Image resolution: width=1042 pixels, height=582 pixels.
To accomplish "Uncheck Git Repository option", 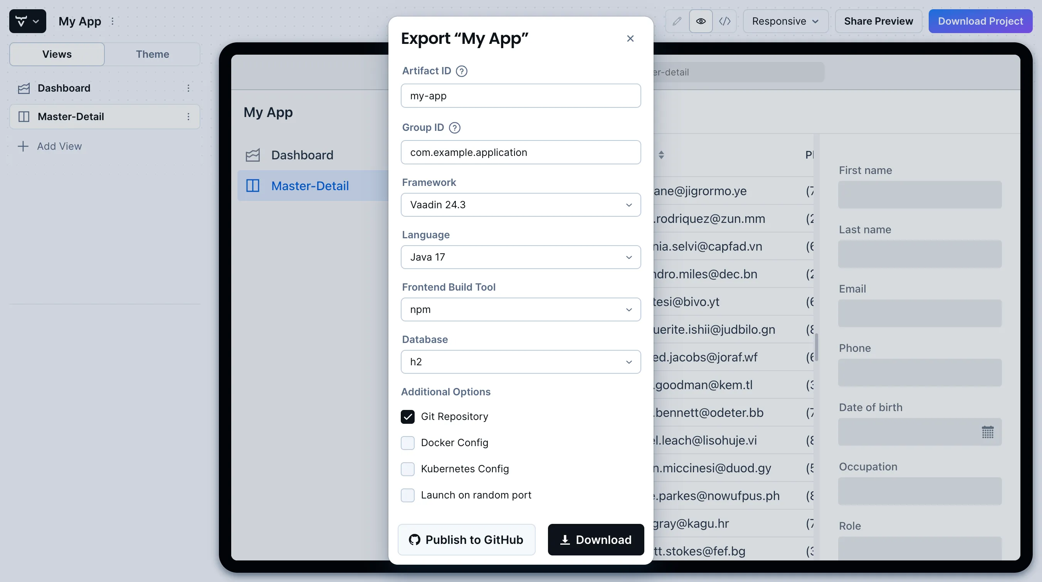I will [407, 417].
